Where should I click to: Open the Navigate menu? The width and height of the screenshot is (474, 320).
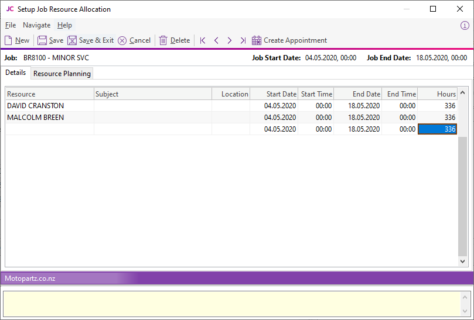[x=36, y=25]
